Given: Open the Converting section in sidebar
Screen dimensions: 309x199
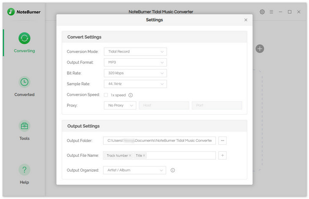Looking at the screenshot, I should click(24, 43).
